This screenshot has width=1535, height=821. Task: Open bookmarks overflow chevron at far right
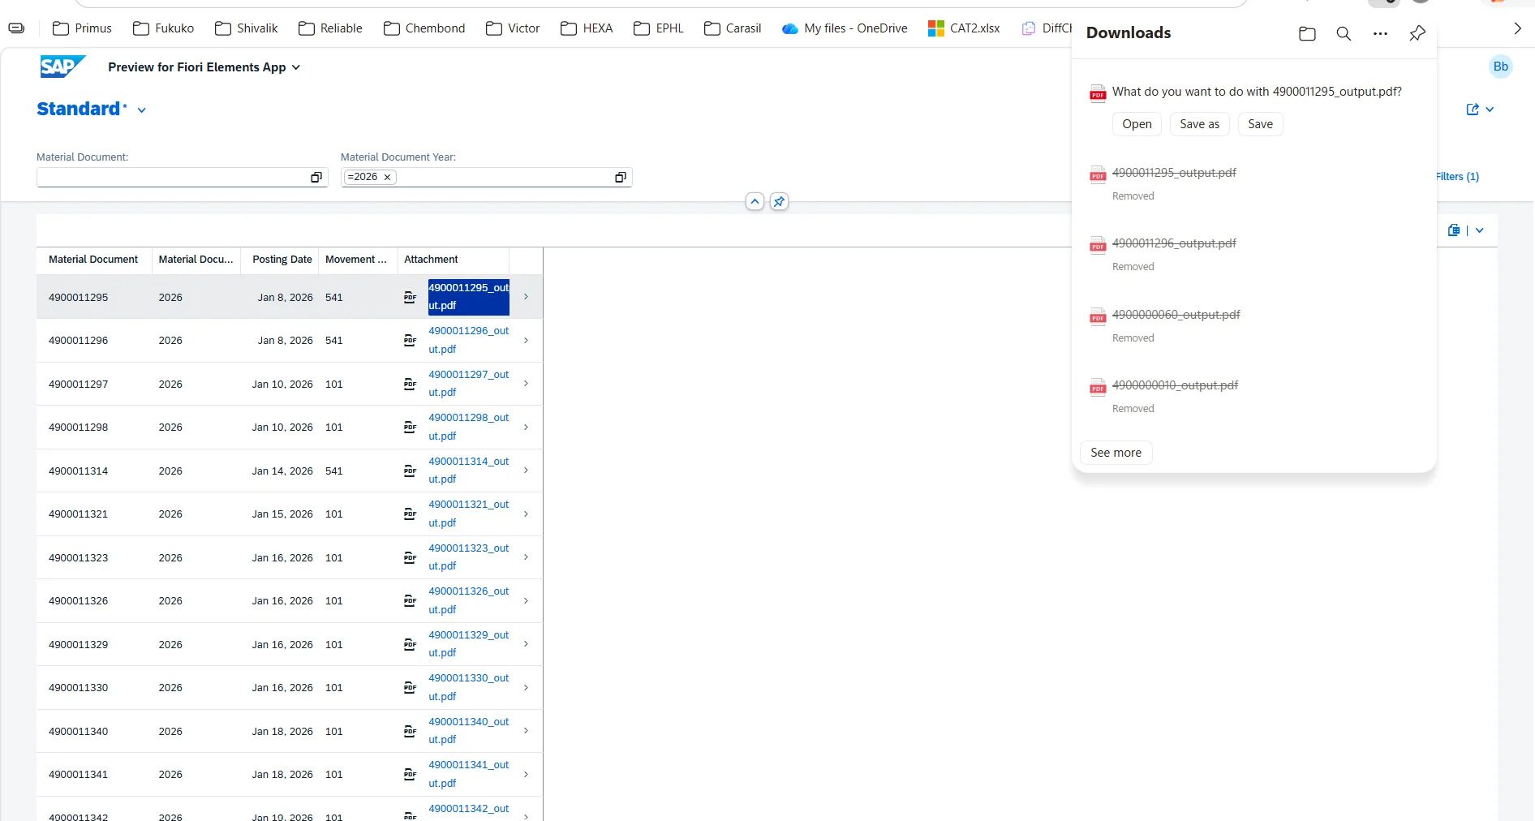(1517, 28)
